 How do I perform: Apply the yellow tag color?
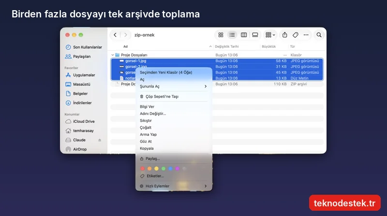[x=156, y=169]
